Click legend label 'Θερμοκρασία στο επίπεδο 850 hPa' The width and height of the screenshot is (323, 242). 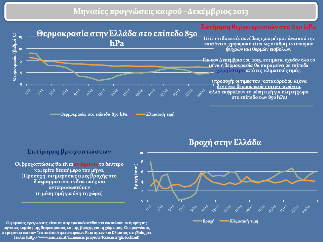click(x=94, y=114)
